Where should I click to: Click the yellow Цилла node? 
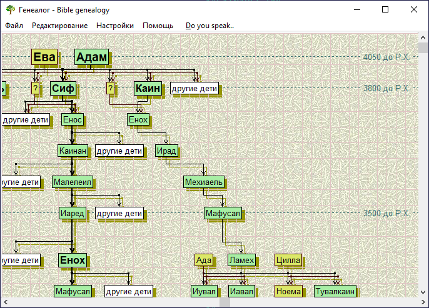288,260
